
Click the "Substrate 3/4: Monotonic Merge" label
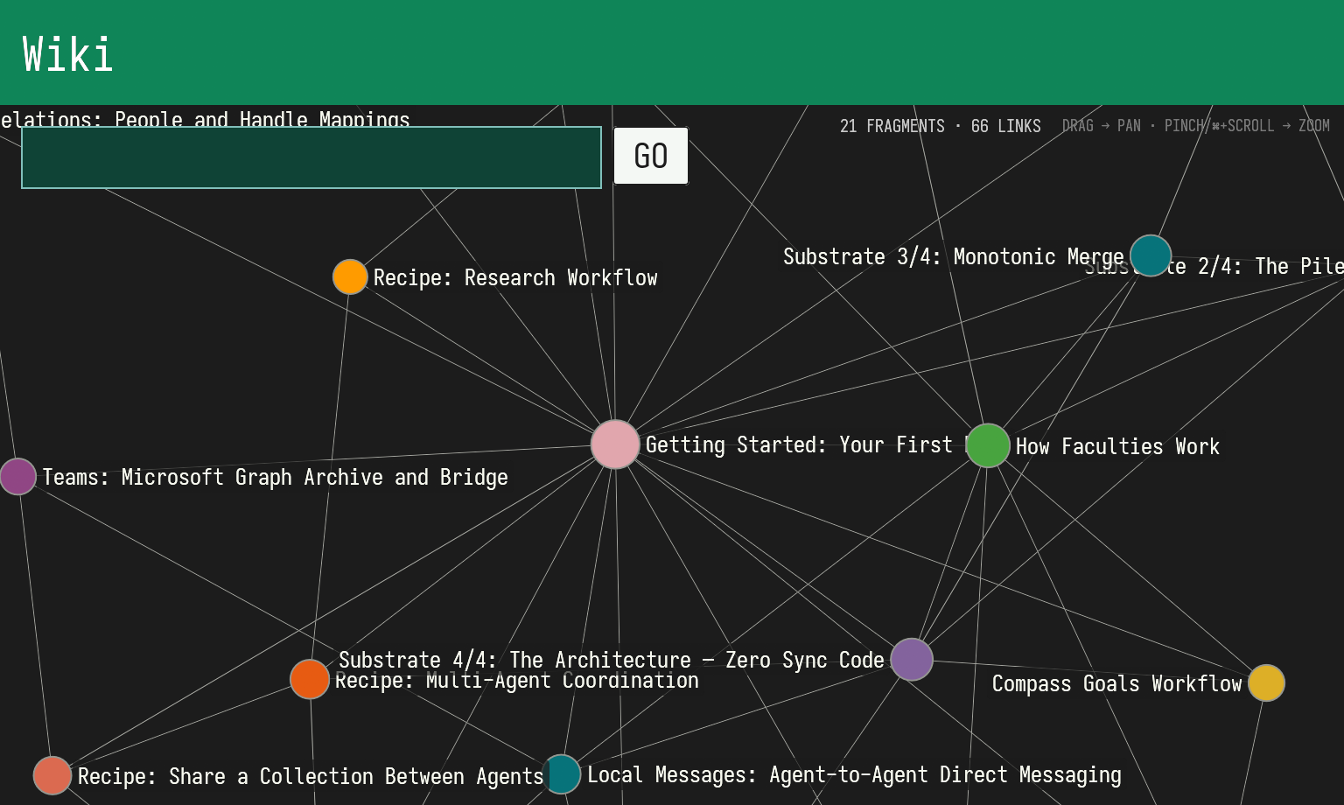click(954, 256)
